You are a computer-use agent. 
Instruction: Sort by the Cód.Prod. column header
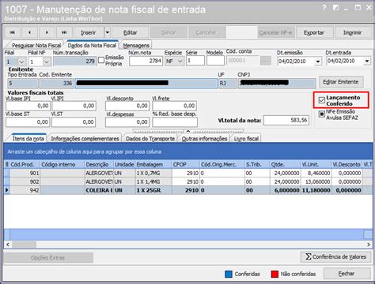(25, 164)
